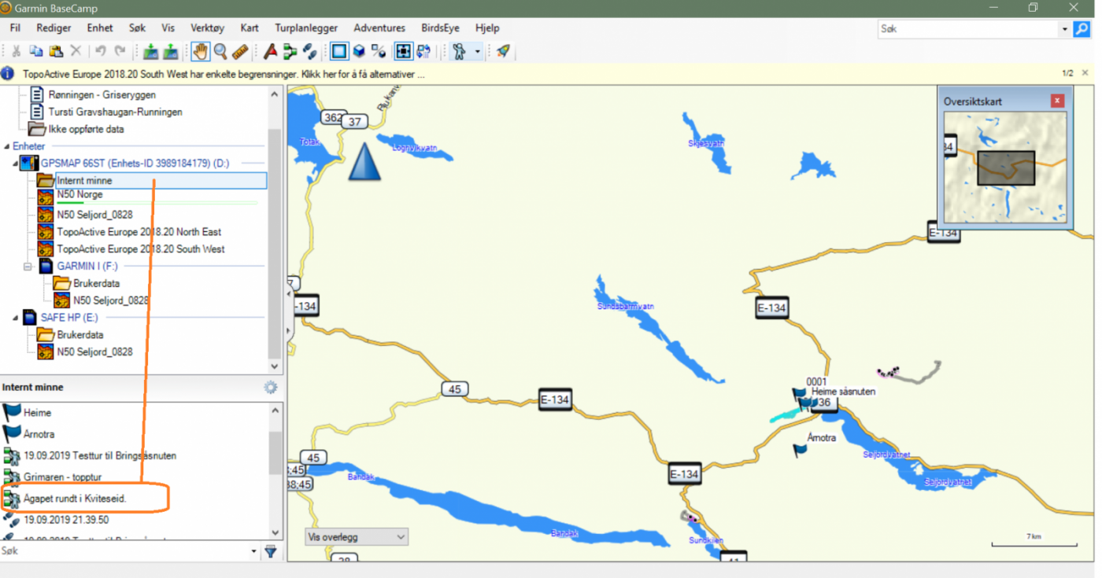
Task: Open the filter funnel beside lower search field
Action: tap(270, 553)
